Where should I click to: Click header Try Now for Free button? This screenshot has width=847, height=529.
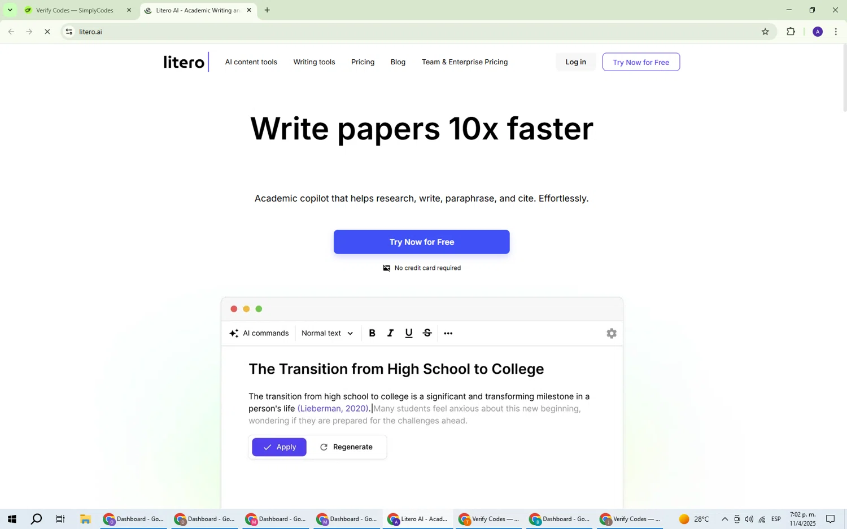641,62
